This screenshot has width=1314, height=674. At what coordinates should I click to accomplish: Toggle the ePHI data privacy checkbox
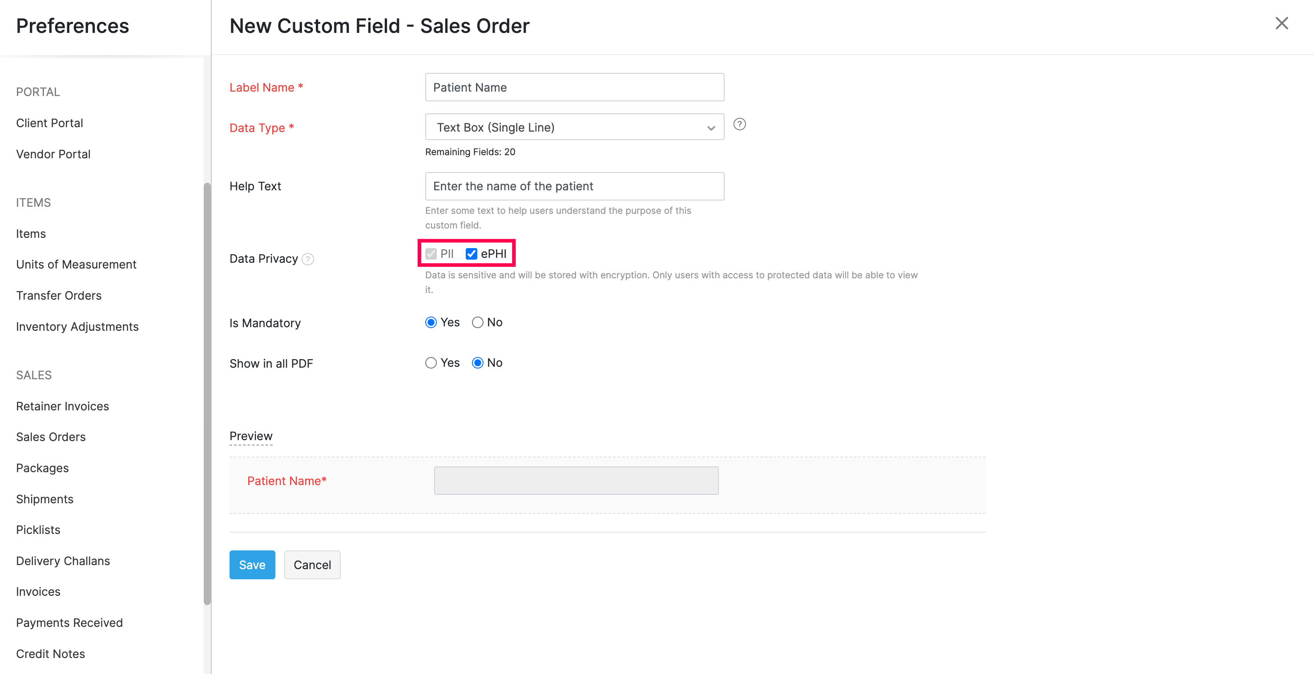[470, 253]
